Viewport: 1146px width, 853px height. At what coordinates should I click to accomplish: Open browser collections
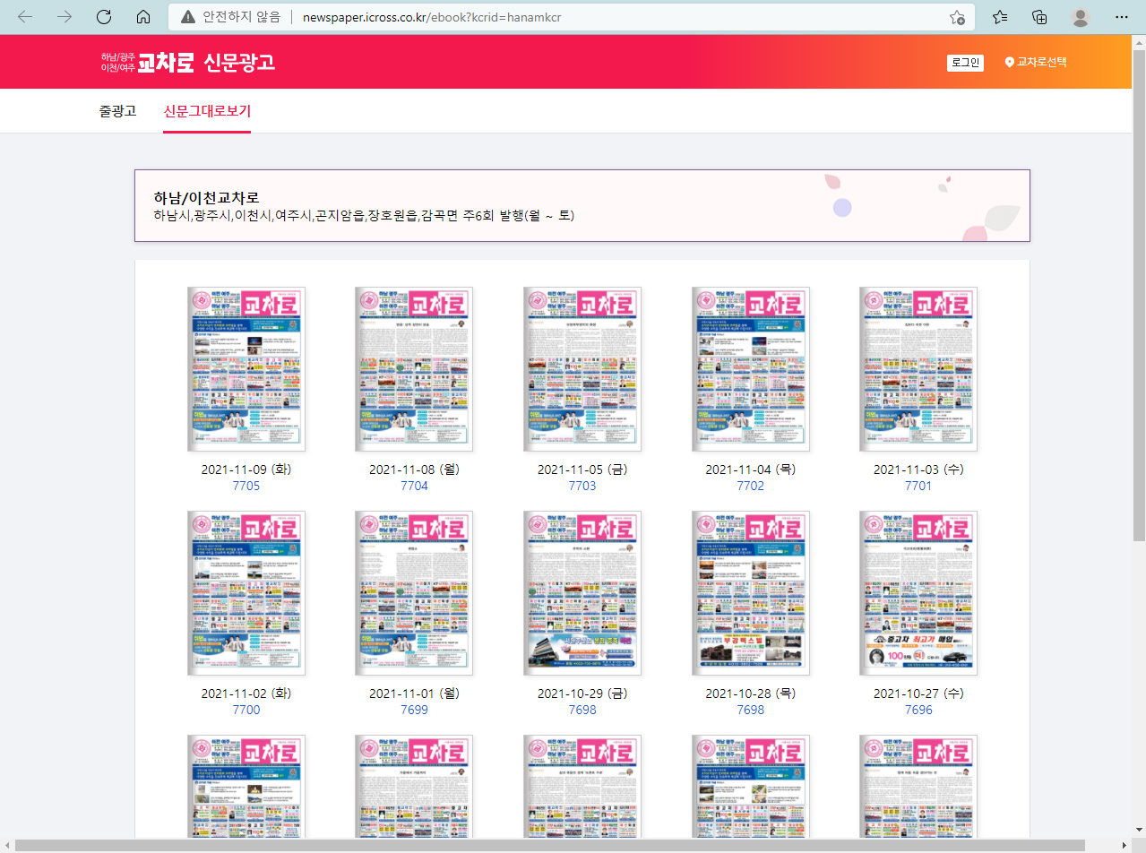tap(1040, 17)
